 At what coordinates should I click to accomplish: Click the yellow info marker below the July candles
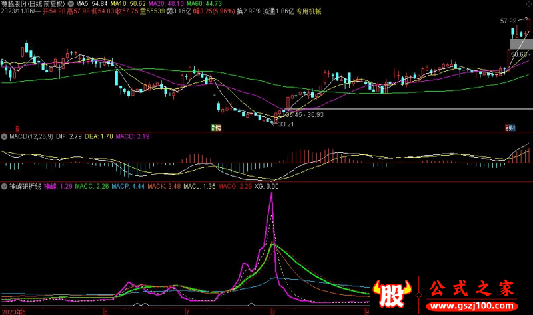[216, 127]
